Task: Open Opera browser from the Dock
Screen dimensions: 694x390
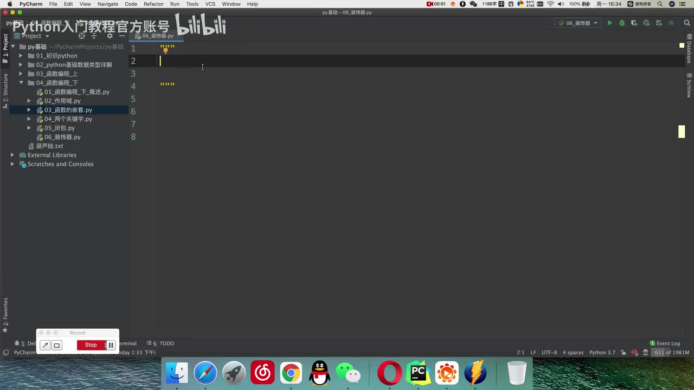Action: click(x=389, y=373)
